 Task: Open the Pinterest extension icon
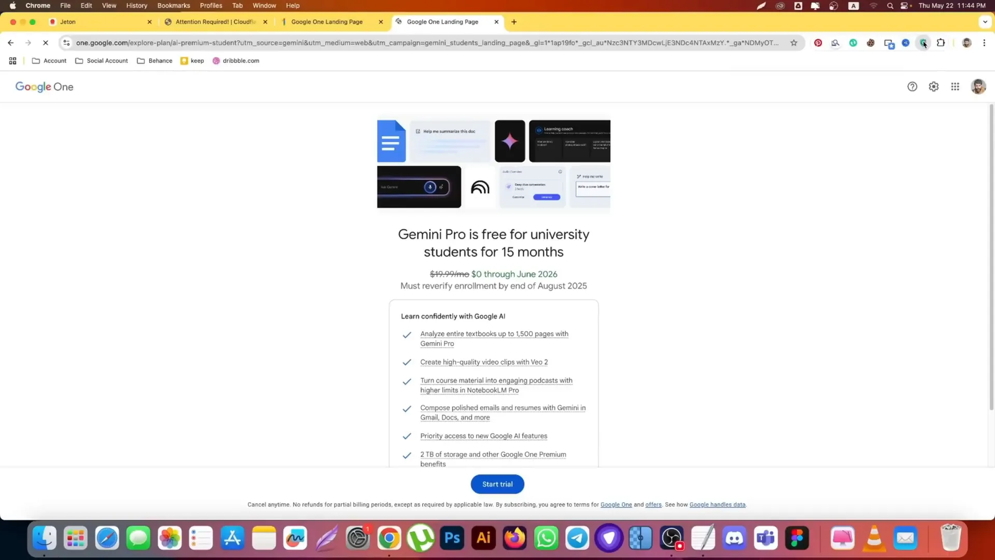tap(818, 43)
